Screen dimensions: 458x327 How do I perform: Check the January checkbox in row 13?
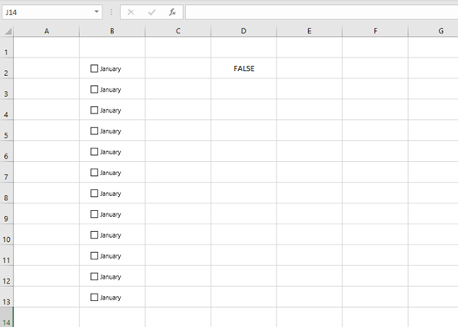pos(94,297)
